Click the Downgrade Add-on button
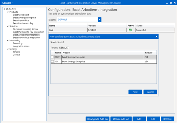 (x=97, y=119)
